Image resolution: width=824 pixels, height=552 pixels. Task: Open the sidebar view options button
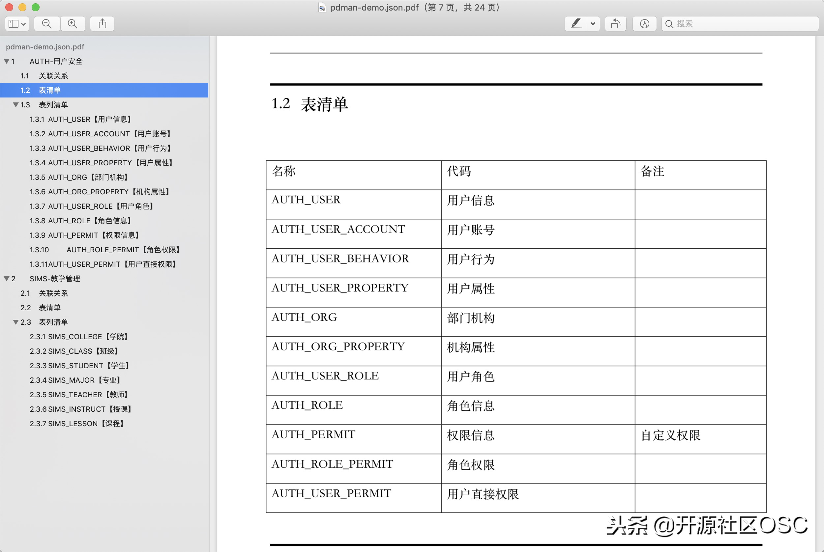point(17,24)
